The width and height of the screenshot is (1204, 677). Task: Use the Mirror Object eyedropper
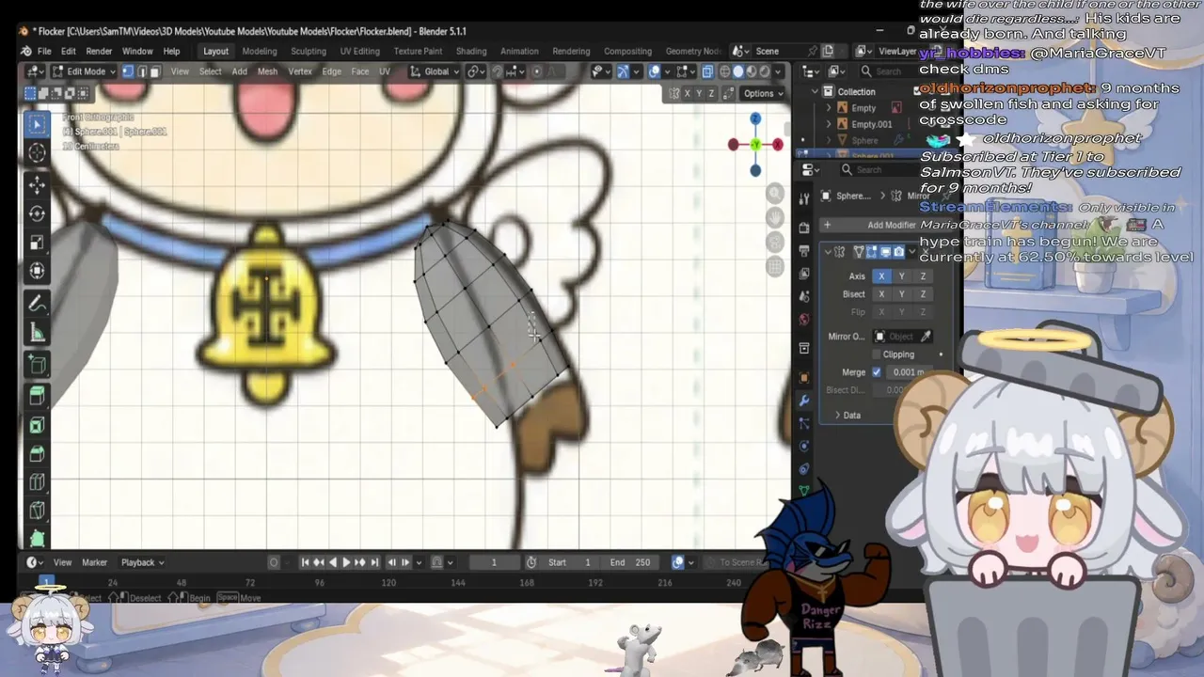tap(927, 337)
